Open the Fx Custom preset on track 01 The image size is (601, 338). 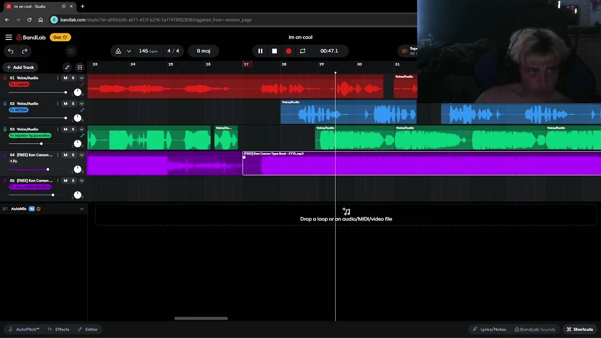click(x=19, y=84)
